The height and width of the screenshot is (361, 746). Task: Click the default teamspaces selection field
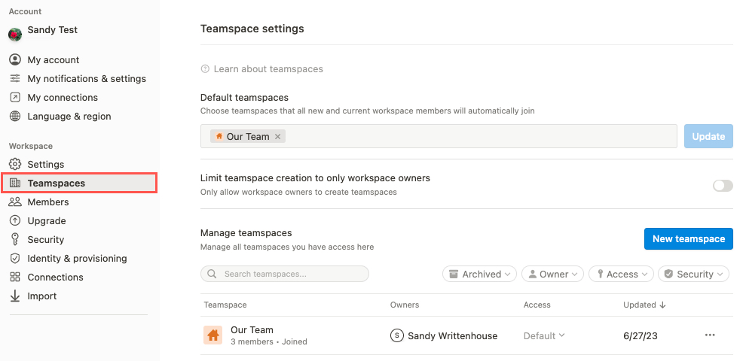click(x=439, y=136)
